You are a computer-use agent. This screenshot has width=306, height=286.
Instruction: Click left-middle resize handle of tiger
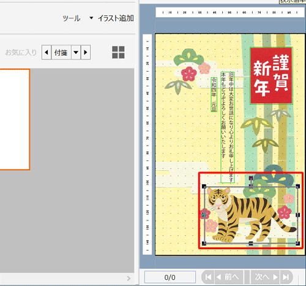[x=204, y=215]
